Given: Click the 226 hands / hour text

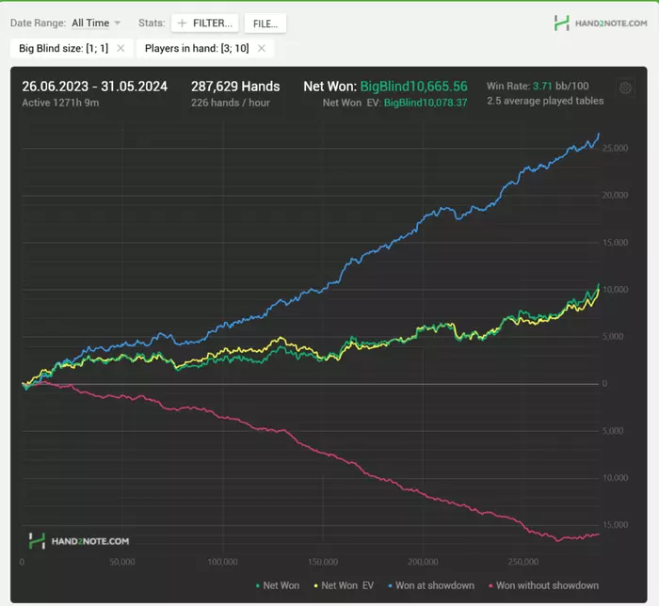Looking at the screenshot, I should 231,103.
